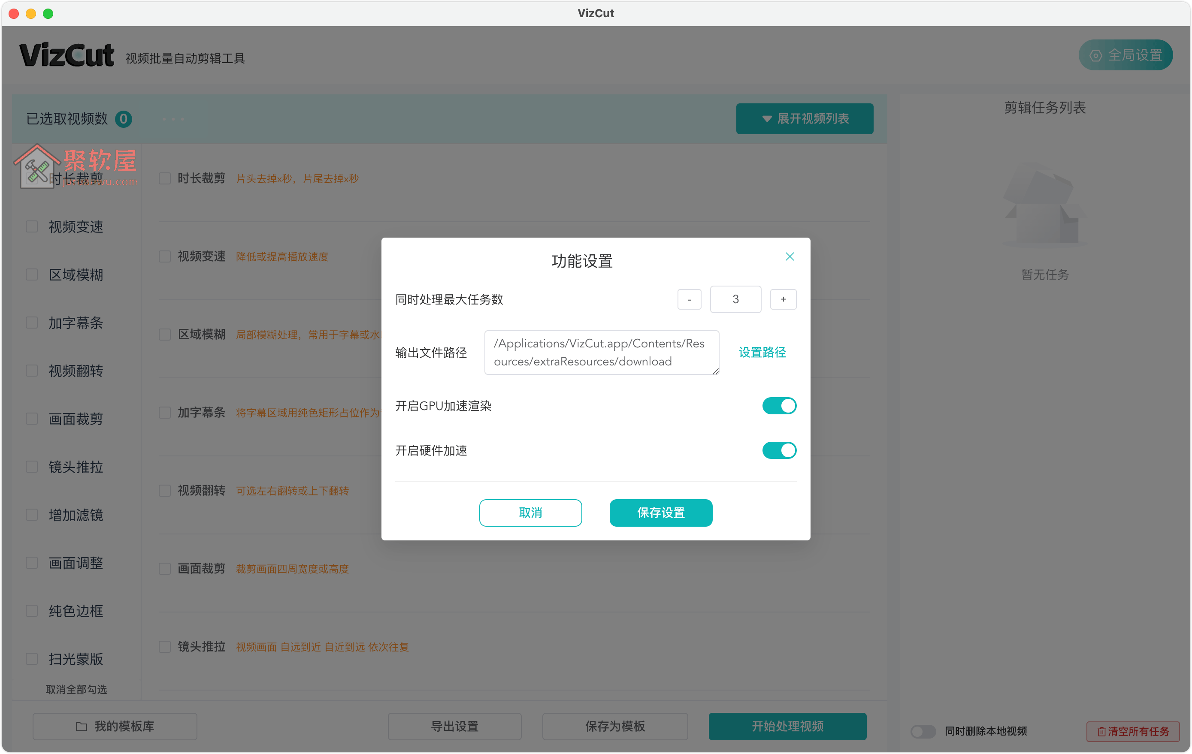
Task: Click the trash icon to 清空所有任务
Action: point(1102,731)
